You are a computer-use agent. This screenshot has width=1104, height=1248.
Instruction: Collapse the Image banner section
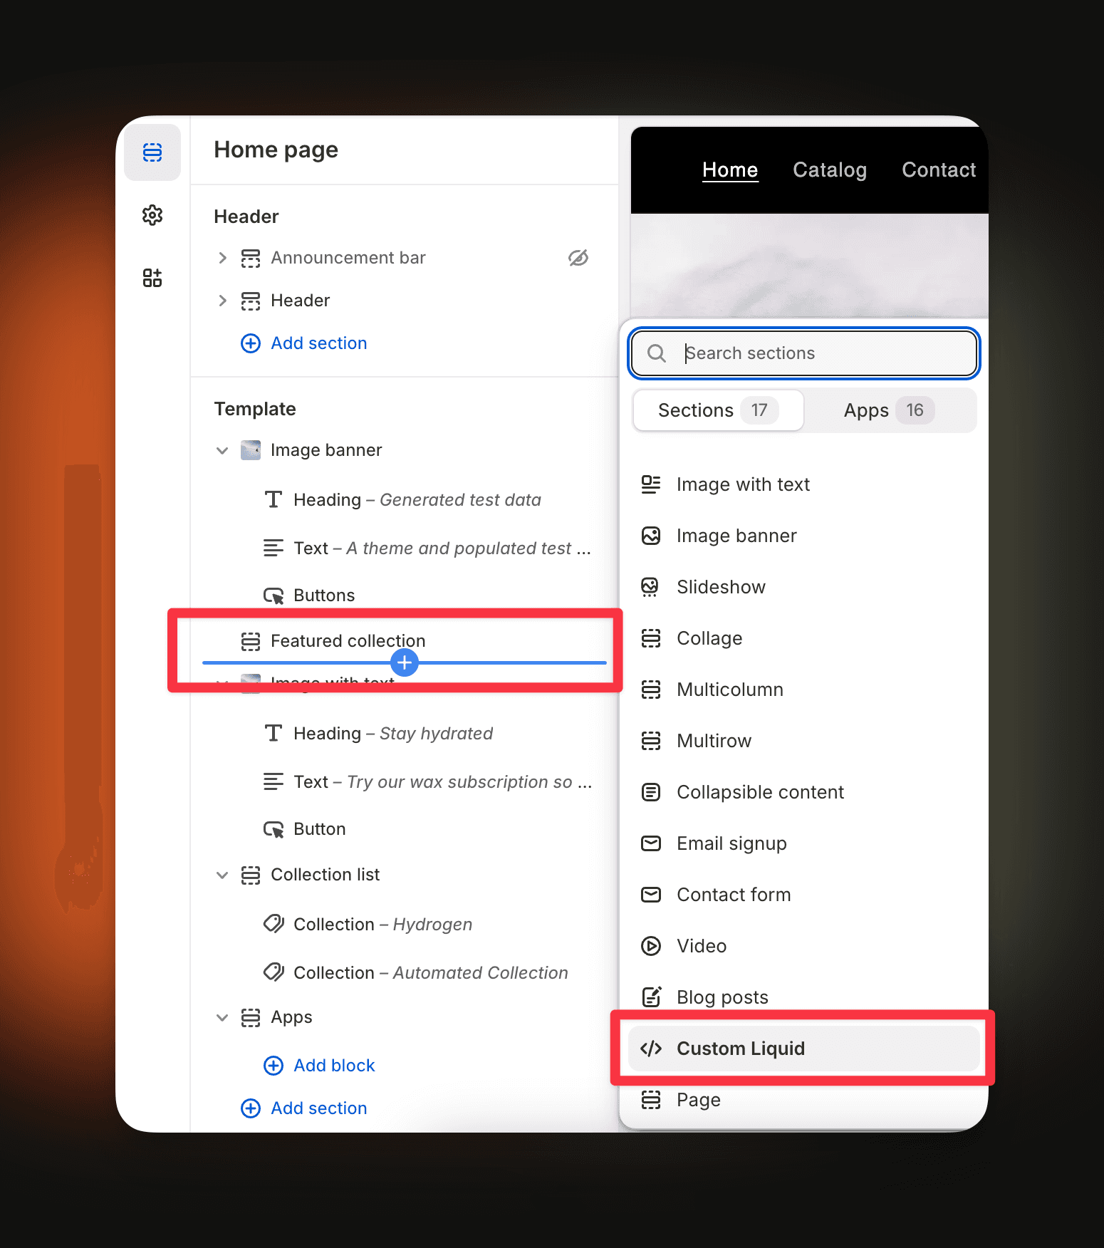(x=222, y=451)
